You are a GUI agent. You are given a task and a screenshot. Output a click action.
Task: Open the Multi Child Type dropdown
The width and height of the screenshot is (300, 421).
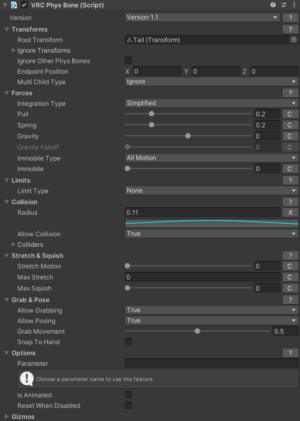coord(212,82)
